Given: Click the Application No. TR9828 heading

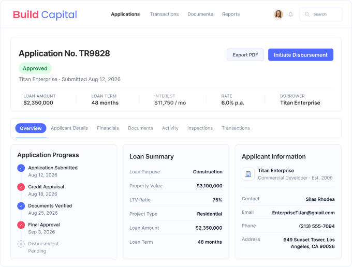Looking at the screenshot, I should (64, 53).
